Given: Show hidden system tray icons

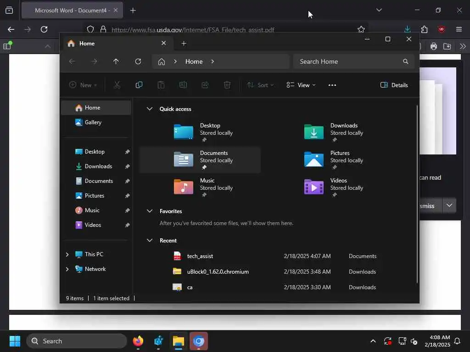Looking at the screenshot, I should [373, 341].
